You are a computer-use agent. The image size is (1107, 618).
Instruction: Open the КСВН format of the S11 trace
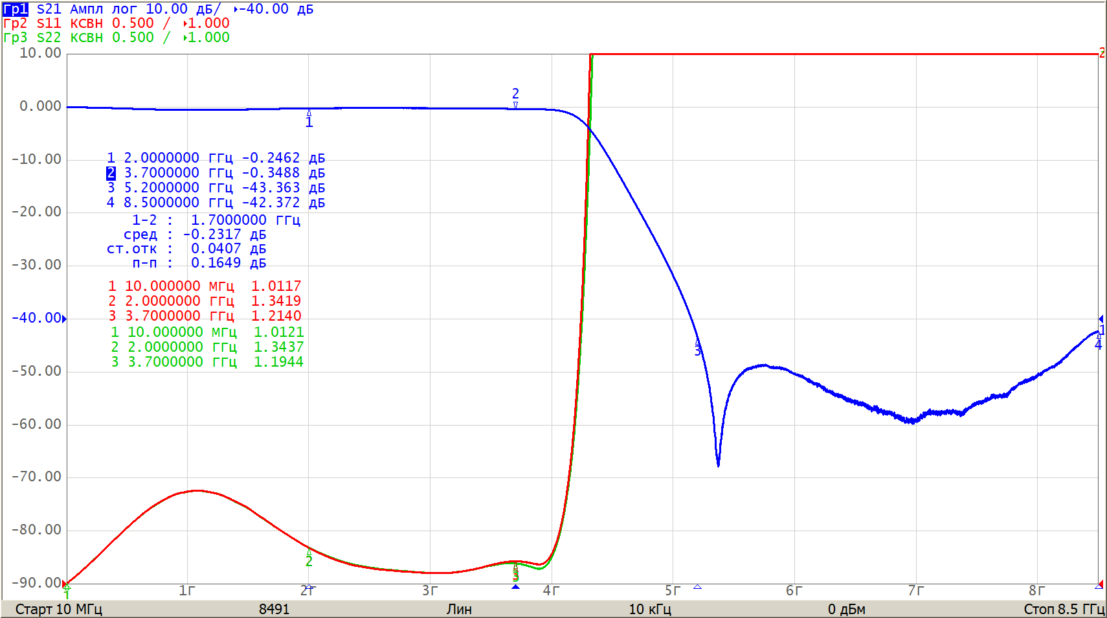pyautogui.click(x=87, y=23)
